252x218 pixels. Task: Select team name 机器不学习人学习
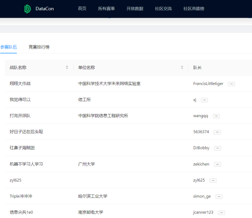[x=27, y=164]
